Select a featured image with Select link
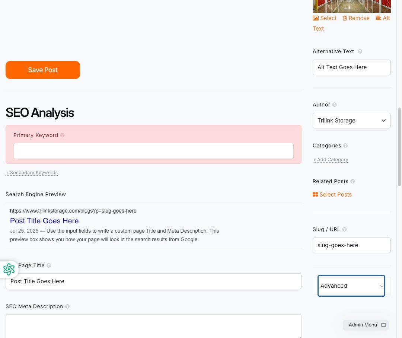Image resolution: width=402 pixels, height=338 pixels. (325, 18)
